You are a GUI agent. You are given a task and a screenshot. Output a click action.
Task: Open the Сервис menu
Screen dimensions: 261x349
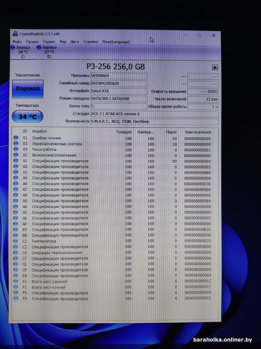(x=49, y=41)
